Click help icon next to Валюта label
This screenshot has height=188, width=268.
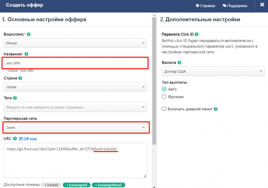point(179,63)
